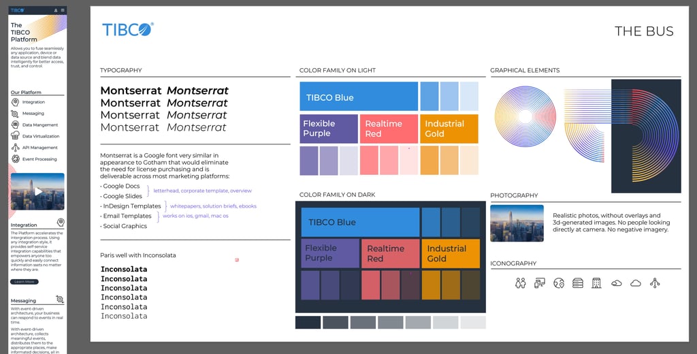This screenshot has width=697, height=354.
Task: Click the user account icon in mobile header
Action: point(56,10)
